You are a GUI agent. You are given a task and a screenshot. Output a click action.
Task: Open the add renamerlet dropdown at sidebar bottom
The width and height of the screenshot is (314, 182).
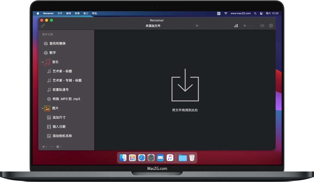[x=44, y=147]
